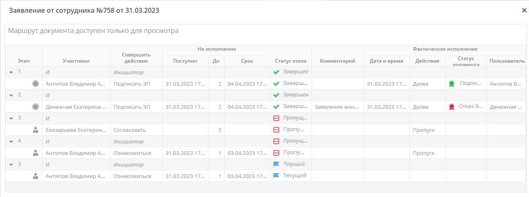Screen dimensions: 529x197
Task: Click Антипов В… user cell
Action: (x=506, y=84)
